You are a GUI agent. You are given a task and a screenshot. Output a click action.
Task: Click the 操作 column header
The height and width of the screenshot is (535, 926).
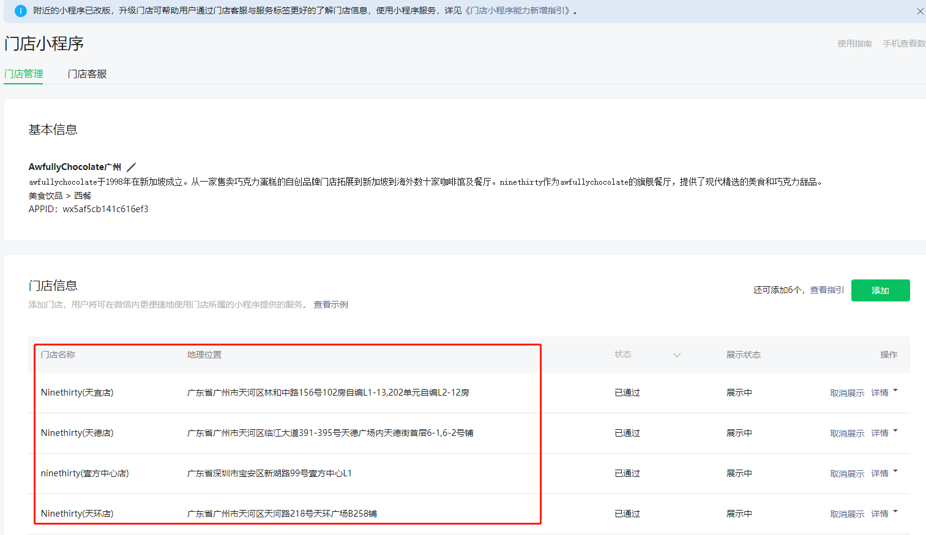[x=889, y=355]
